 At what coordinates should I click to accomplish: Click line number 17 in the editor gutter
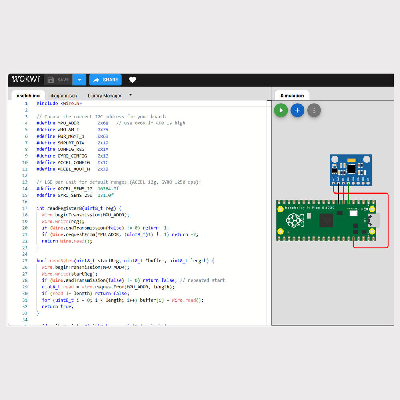click(25, 208)
